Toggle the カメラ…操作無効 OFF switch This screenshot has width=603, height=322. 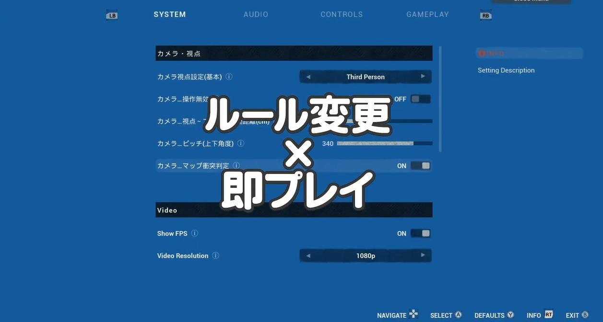point(420,99)
